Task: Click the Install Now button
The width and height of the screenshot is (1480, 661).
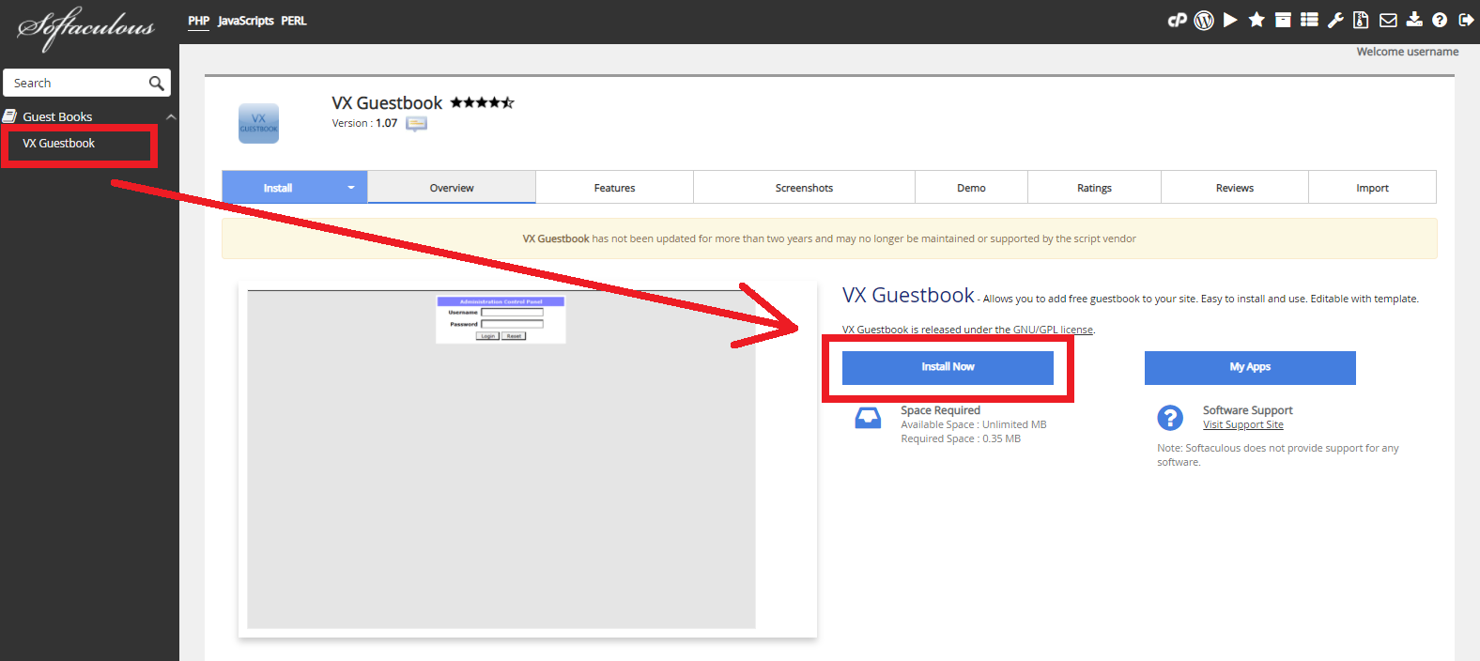Action: (948, 367)
